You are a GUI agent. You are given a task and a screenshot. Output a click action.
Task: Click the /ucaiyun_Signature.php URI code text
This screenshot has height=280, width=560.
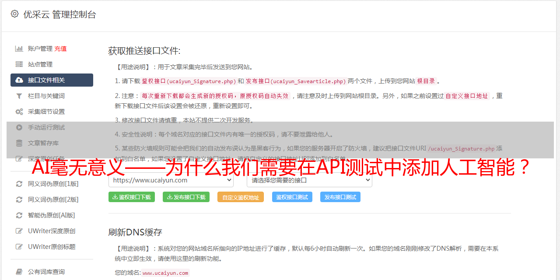tap(461, 148)
